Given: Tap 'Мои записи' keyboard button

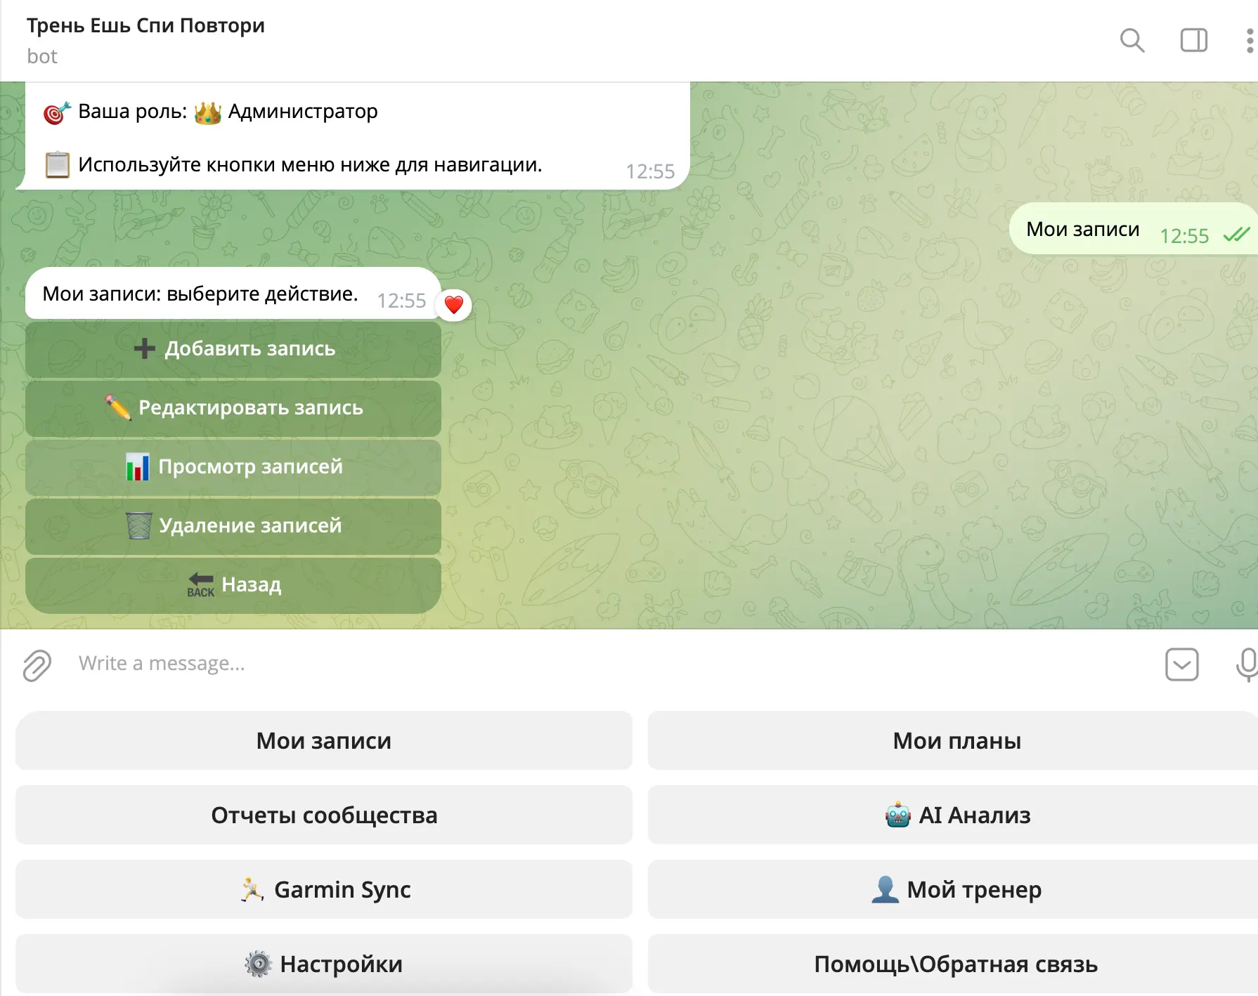Looking at the screenshot, I should coord(324,740).
